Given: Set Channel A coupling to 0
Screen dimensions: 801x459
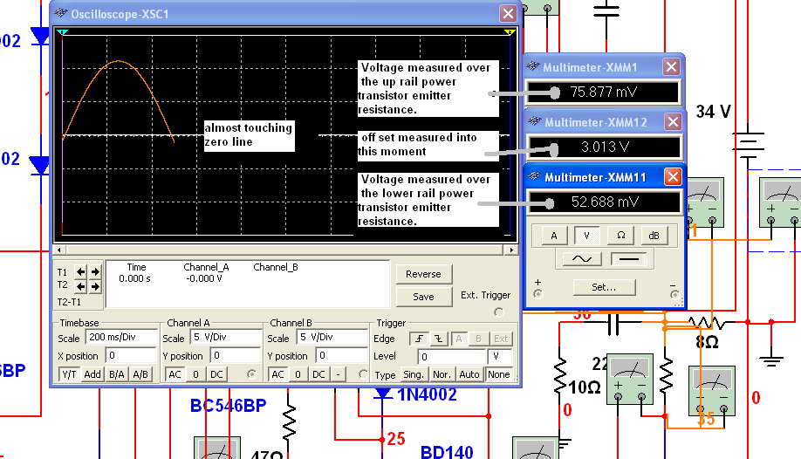Looking at the screenshot, I should 195,374.
